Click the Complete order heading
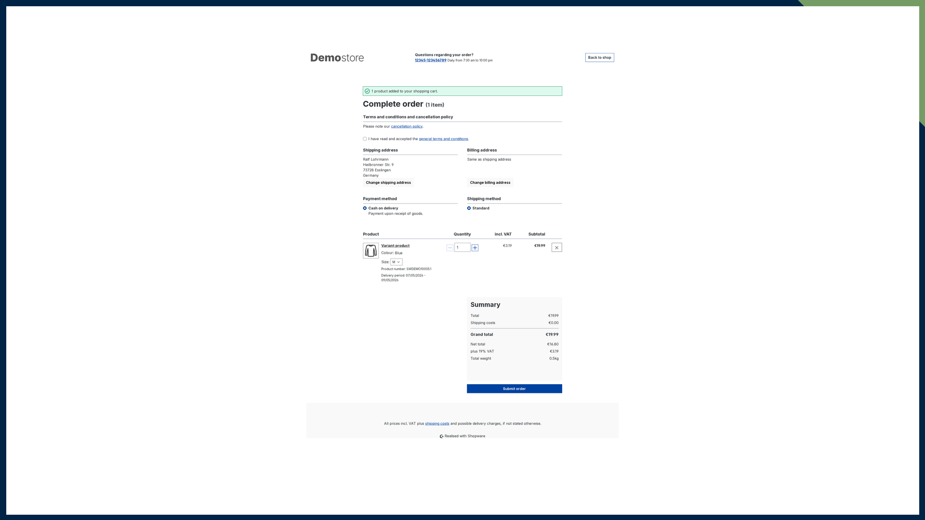 tap(403, 104)
